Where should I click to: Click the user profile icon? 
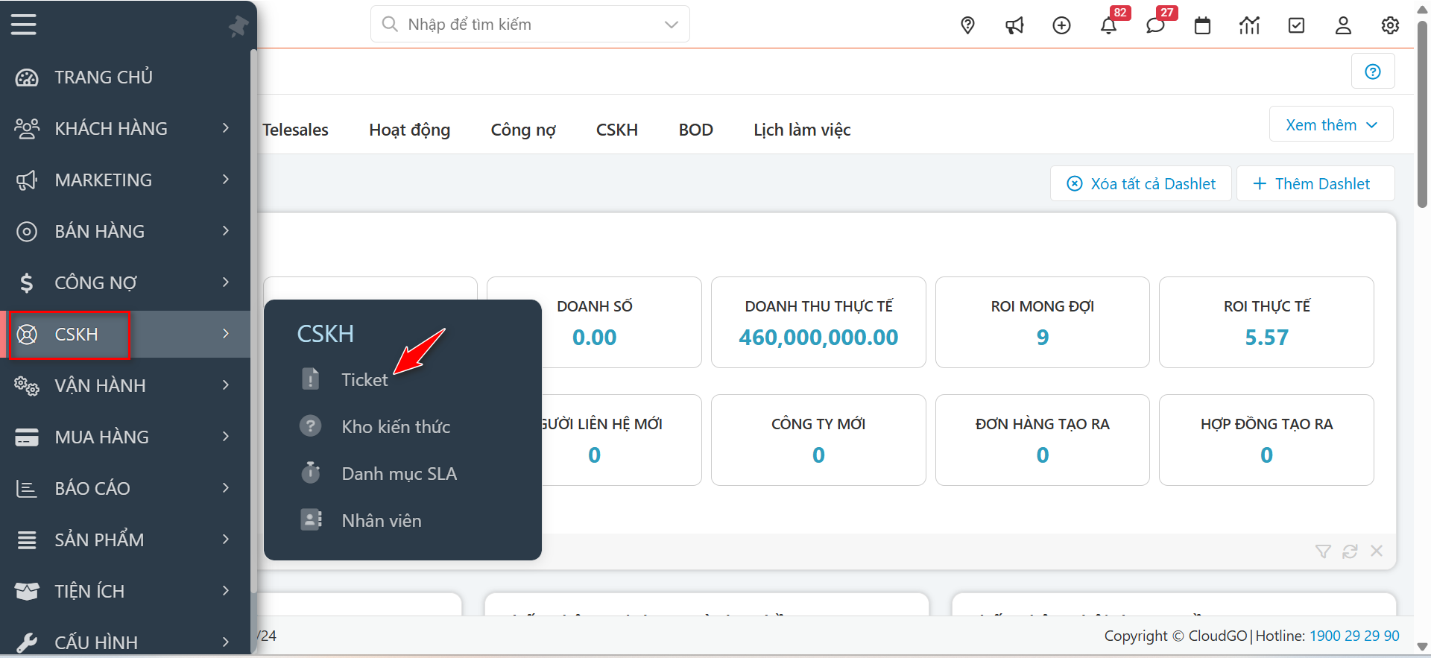point(1343,25)
